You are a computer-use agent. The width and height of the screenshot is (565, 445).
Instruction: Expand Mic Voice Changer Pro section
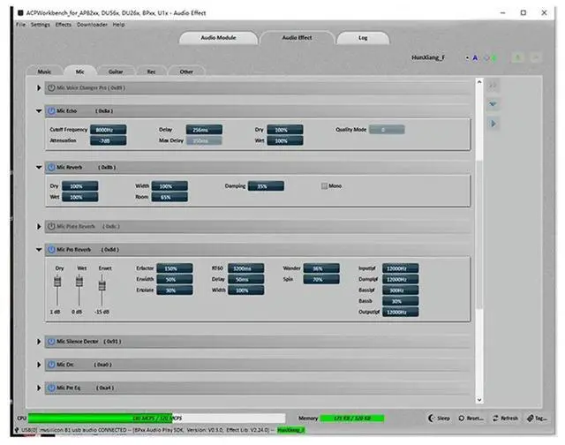tap(39, 88)
